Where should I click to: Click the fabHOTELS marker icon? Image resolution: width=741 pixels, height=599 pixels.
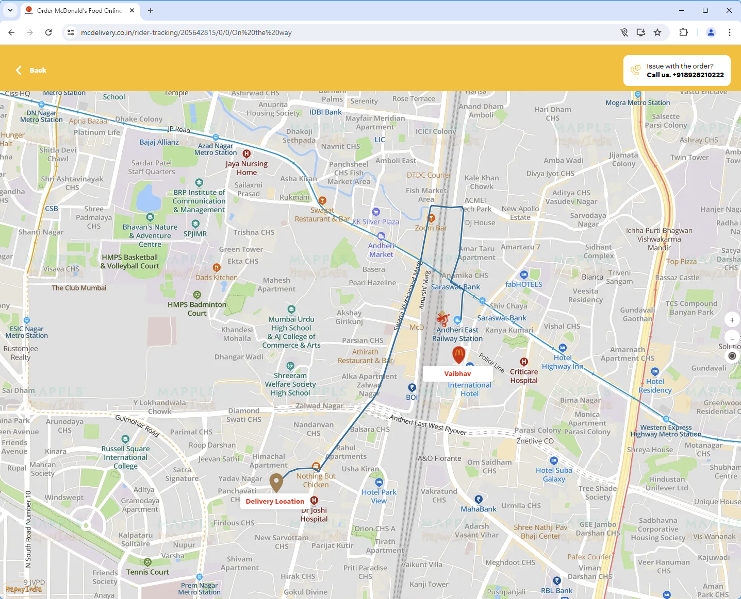524,275
